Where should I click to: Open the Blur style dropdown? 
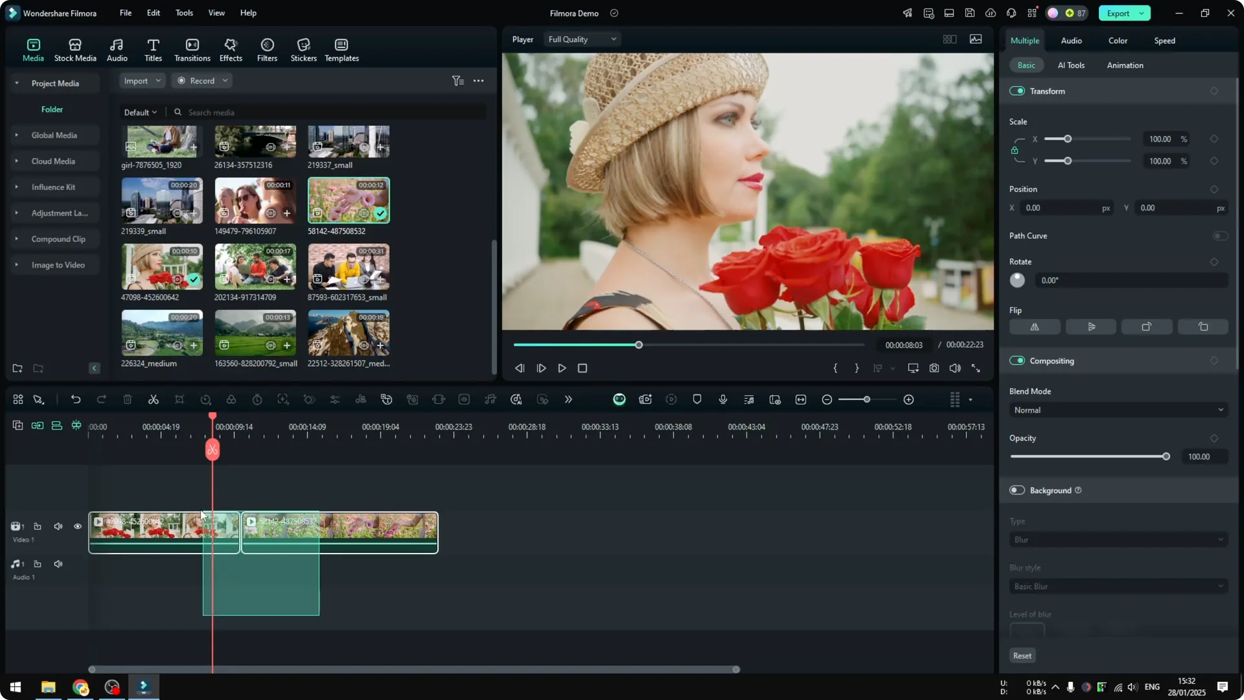click(1118, 586)
